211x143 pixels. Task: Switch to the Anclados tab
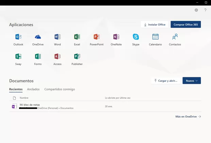coord(33,89)
